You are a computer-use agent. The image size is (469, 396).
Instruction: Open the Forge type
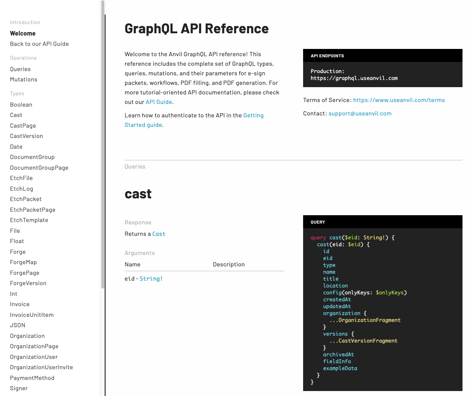18,252
